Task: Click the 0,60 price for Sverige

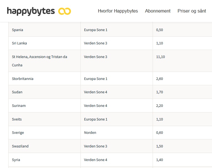Action: click(x=160, y=132)
